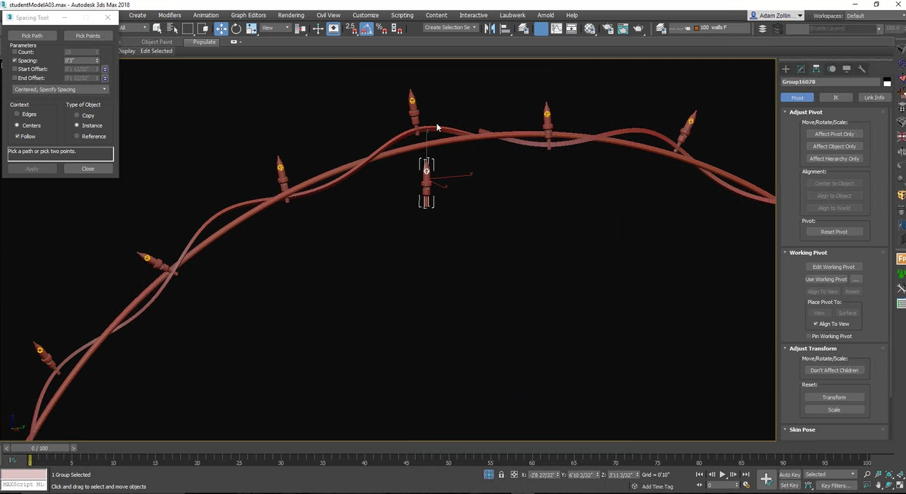Open the View reference coordinate dropdown
This screenshot has height=494, width=906.
pos(276,28)
